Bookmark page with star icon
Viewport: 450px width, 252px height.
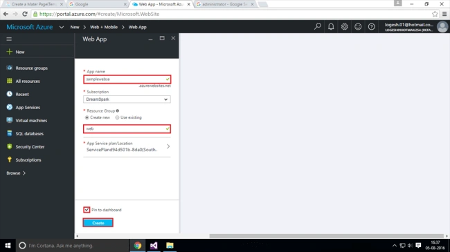coord(435,14)
